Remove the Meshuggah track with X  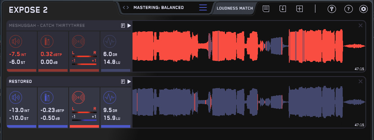[x=361, y=25]
